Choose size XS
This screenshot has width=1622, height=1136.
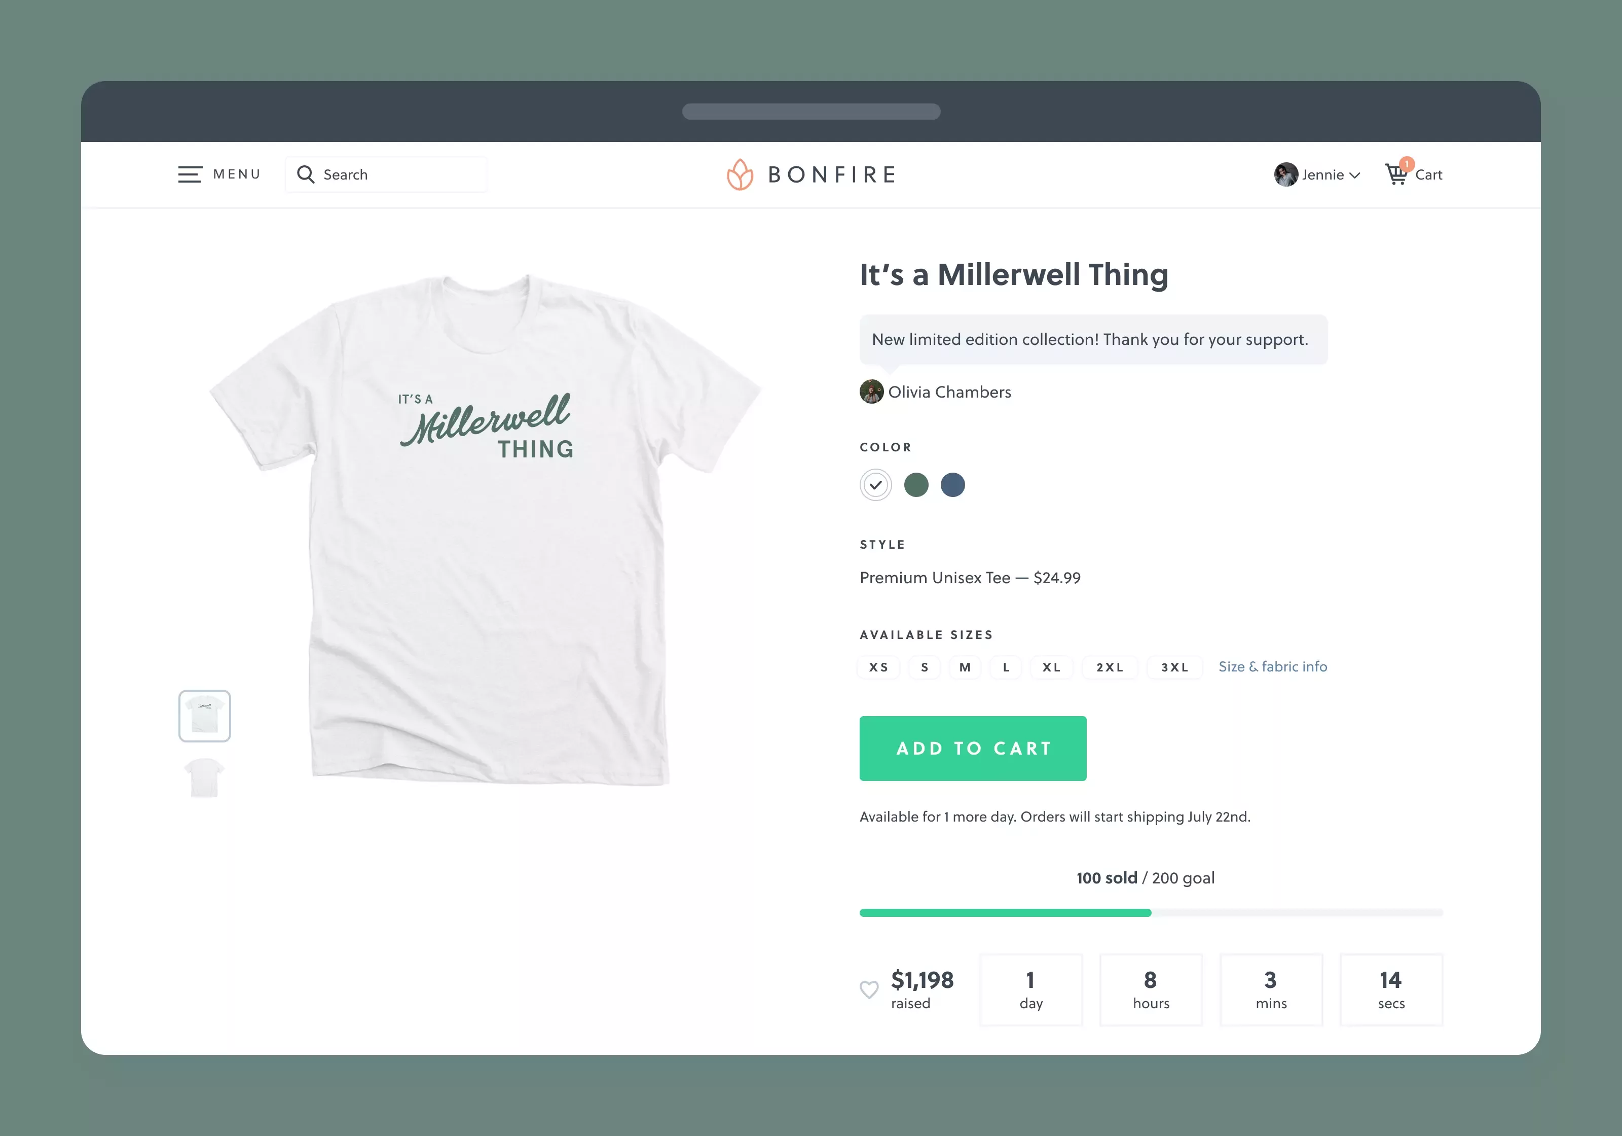point(878,667)
